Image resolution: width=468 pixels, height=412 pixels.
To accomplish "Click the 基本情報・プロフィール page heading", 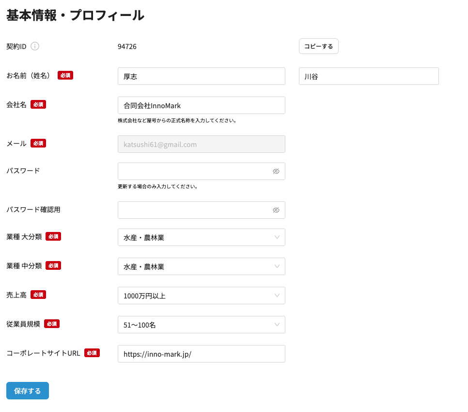I will [x=75, y=15].
